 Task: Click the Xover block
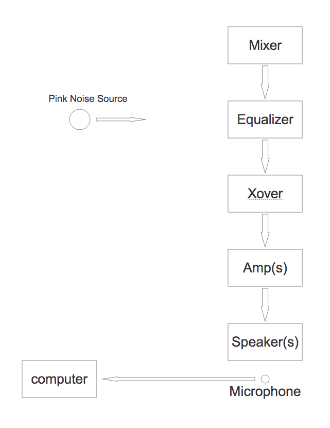click(265, 194)
